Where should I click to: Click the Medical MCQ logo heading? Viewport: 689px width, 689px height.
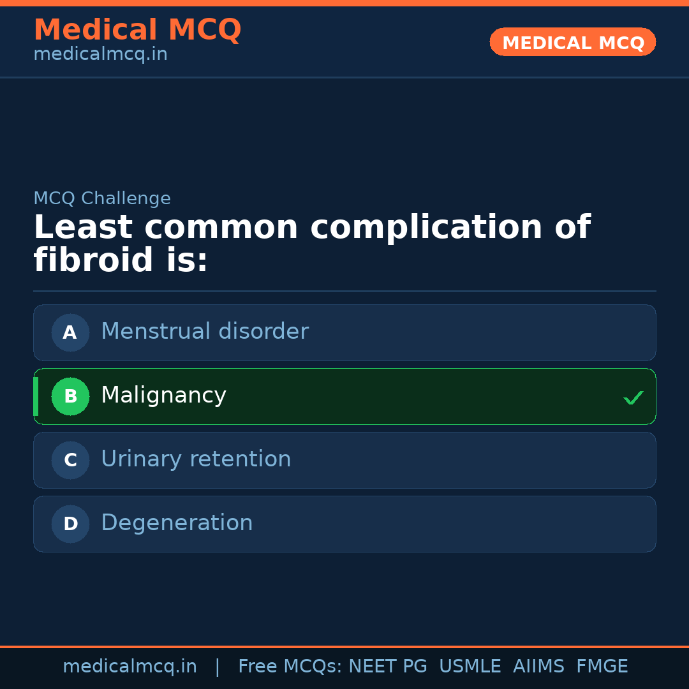tap(137, 30)
